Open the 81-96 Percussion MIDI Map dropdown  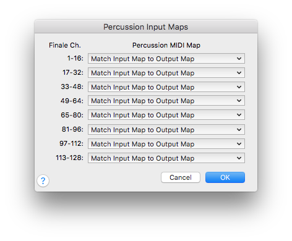(x=166, y=130)
